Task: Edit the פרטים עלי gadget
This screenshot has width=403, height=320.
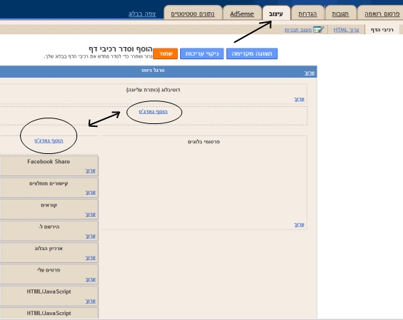Action: click(91, 279)
